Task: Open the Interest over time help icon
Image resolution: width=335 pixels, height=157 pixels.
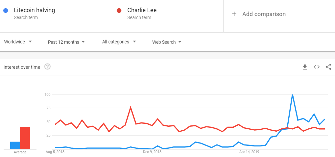Action: [x=48, y=67]
